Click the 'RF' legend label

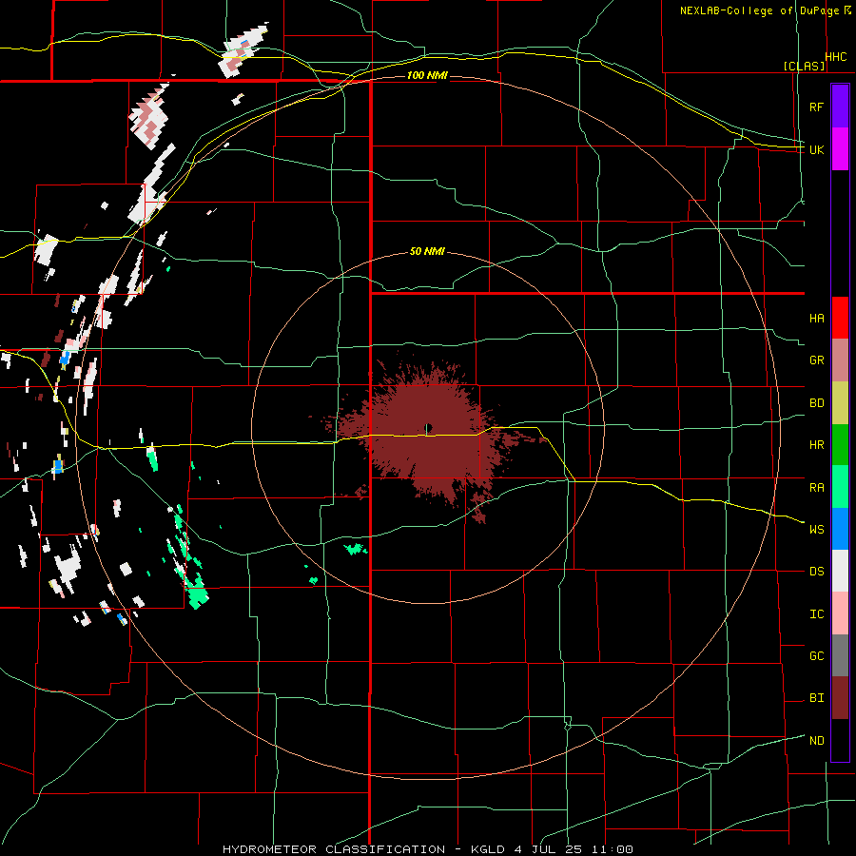coord(816,107)
